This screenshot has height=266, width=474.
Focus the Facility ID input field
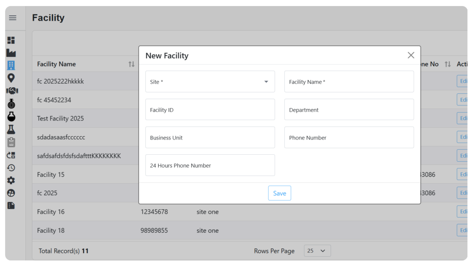click(210, 109)
